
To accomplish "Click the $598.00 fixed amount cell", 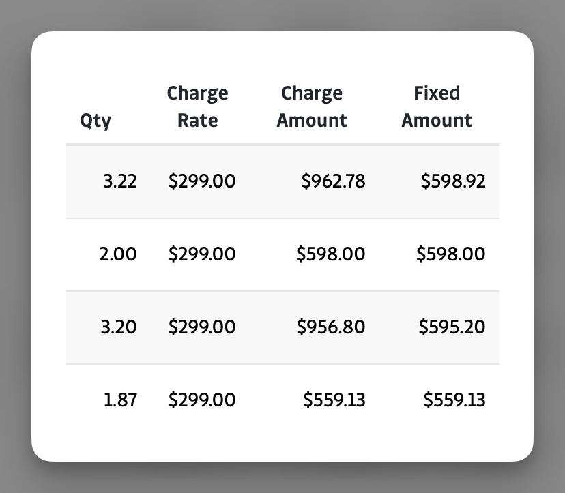I will pyautogui.click(x=451, y=254).
